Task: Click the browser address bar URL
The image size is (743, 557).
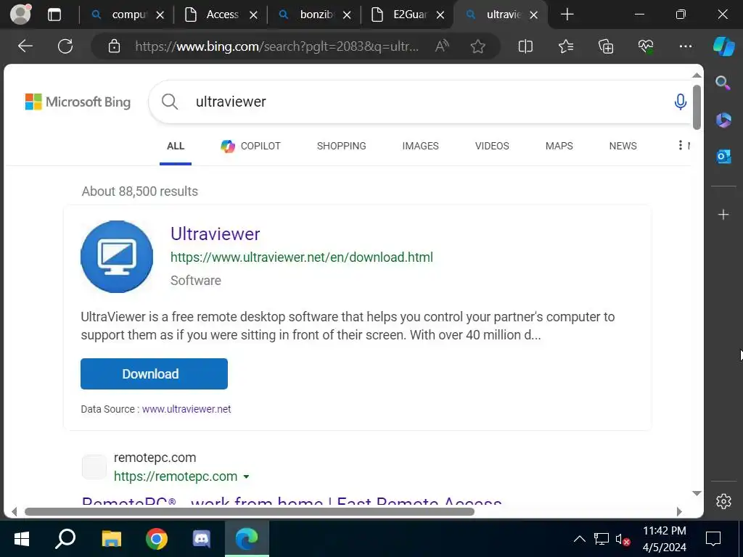Action: tap(277, 46)
